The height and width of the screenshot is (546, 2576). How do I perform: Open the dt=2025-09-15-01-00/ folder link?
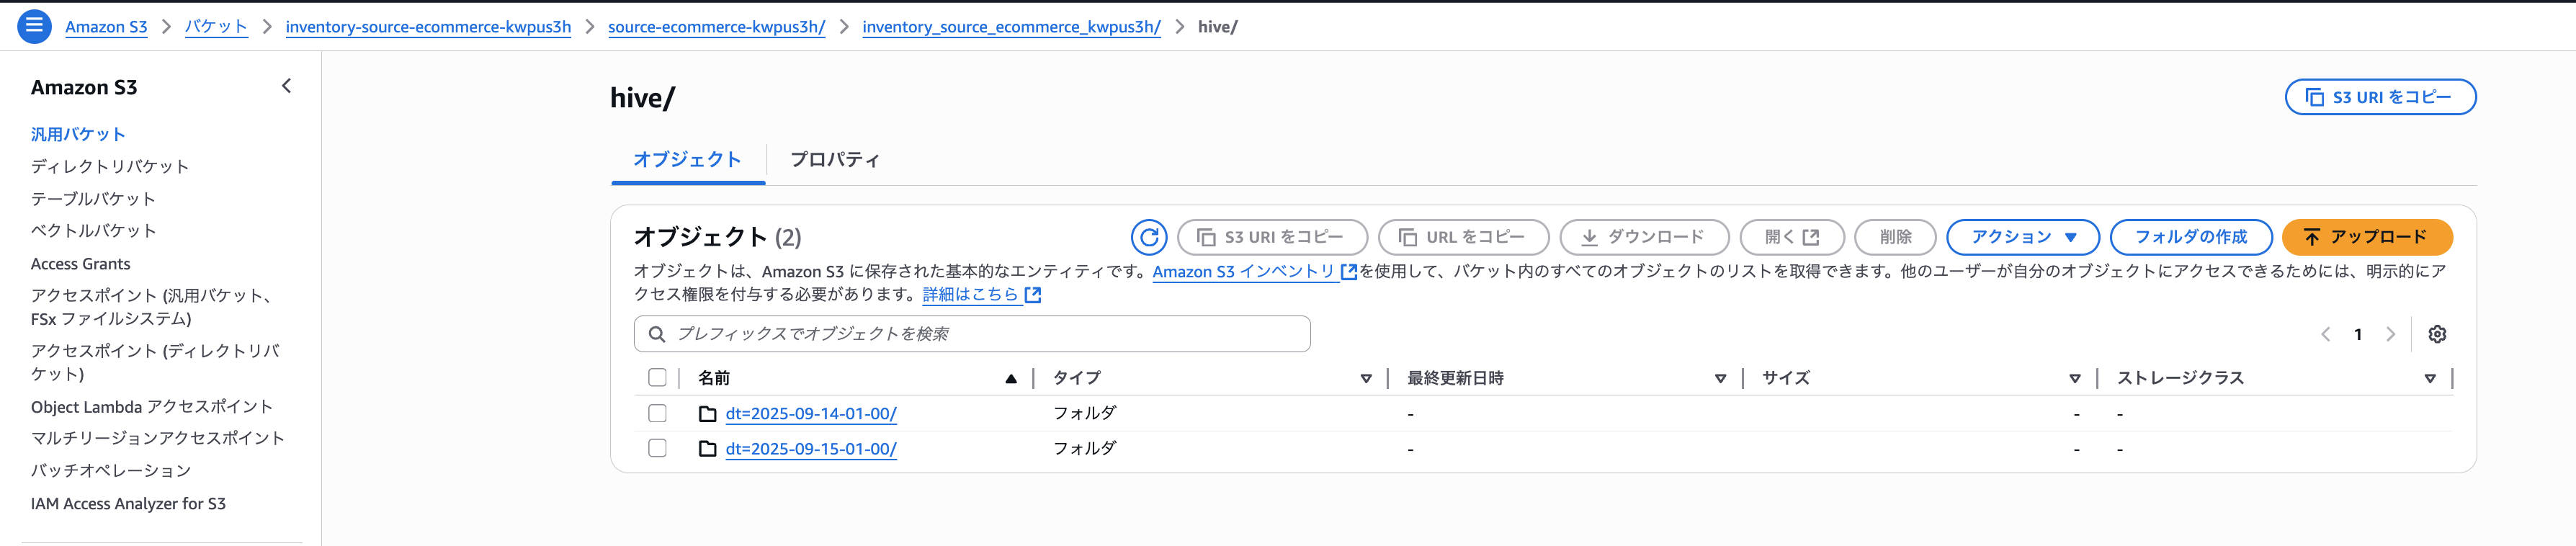click(811, 450)
